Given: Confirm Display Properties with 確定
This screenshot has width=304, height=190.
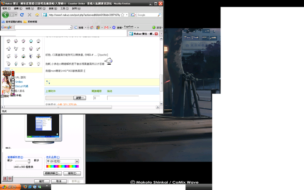Looking at the screenshot, I should tap(42, 181).
